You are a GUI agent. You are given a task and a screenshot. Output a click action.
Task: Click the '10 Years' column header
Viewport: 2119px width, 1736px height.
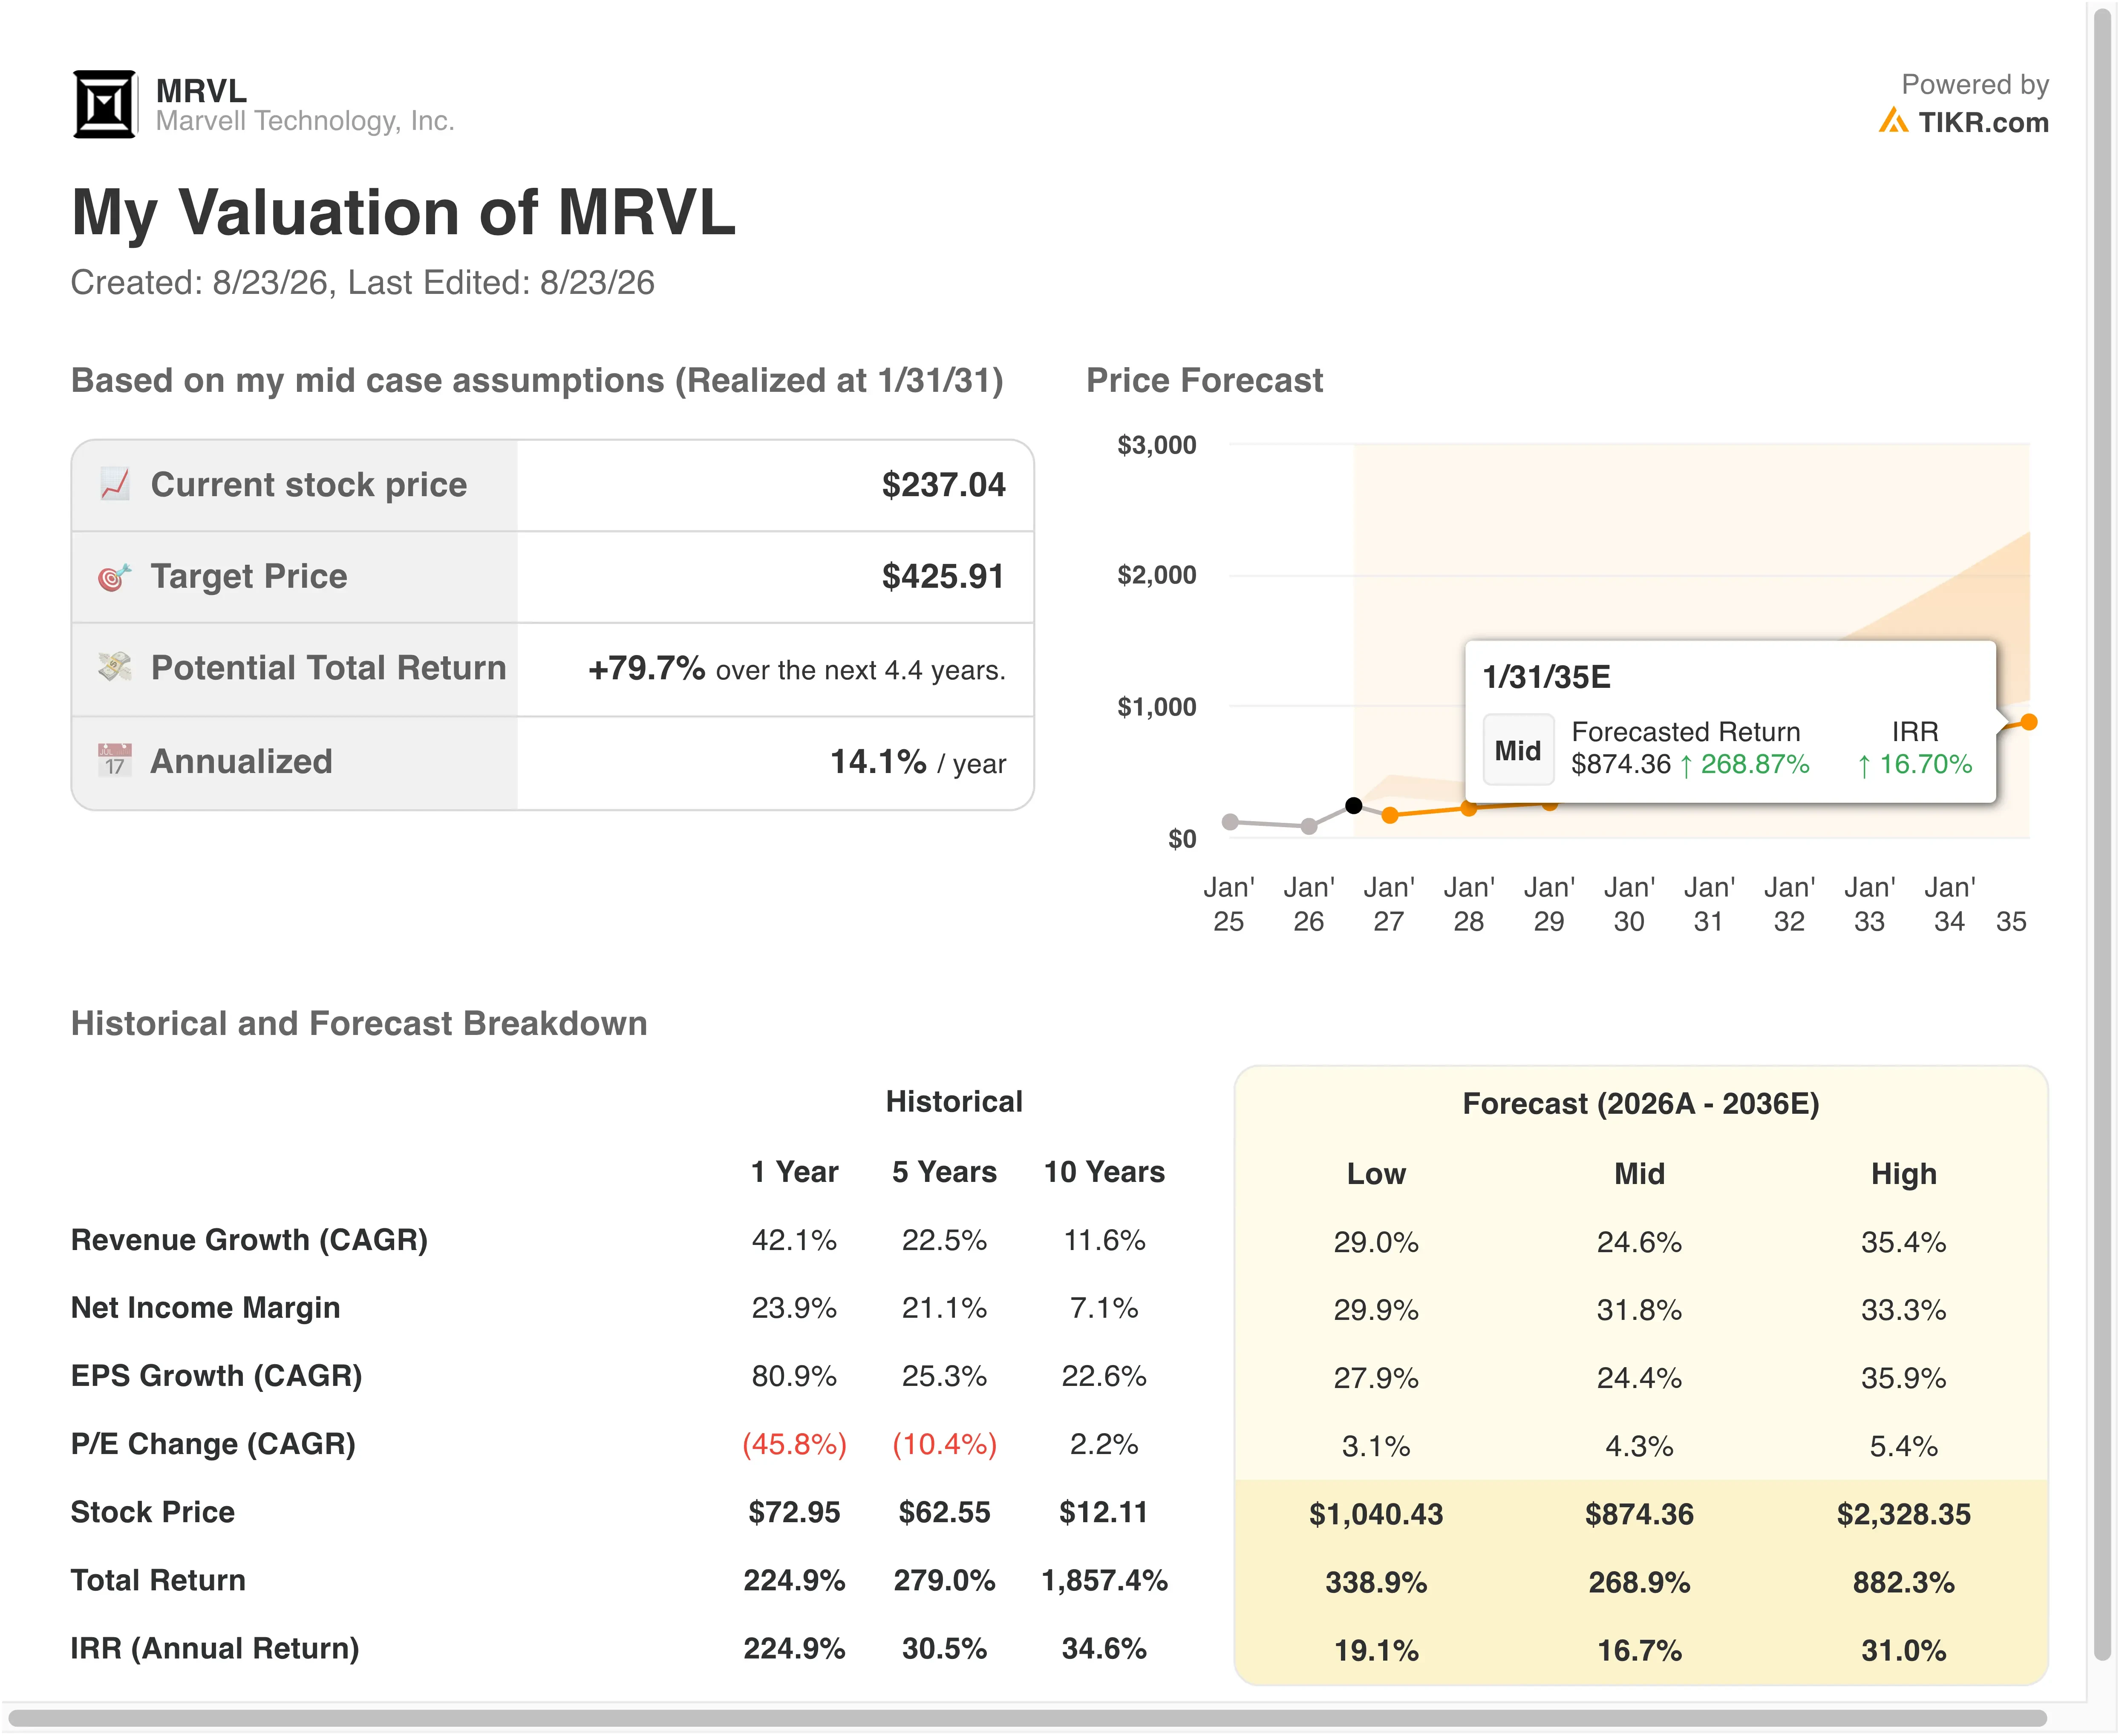click(x=1104, y=1172)
